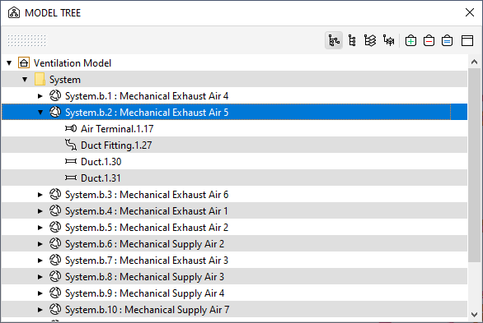Click the bag icon with red minus

[429, 40]
